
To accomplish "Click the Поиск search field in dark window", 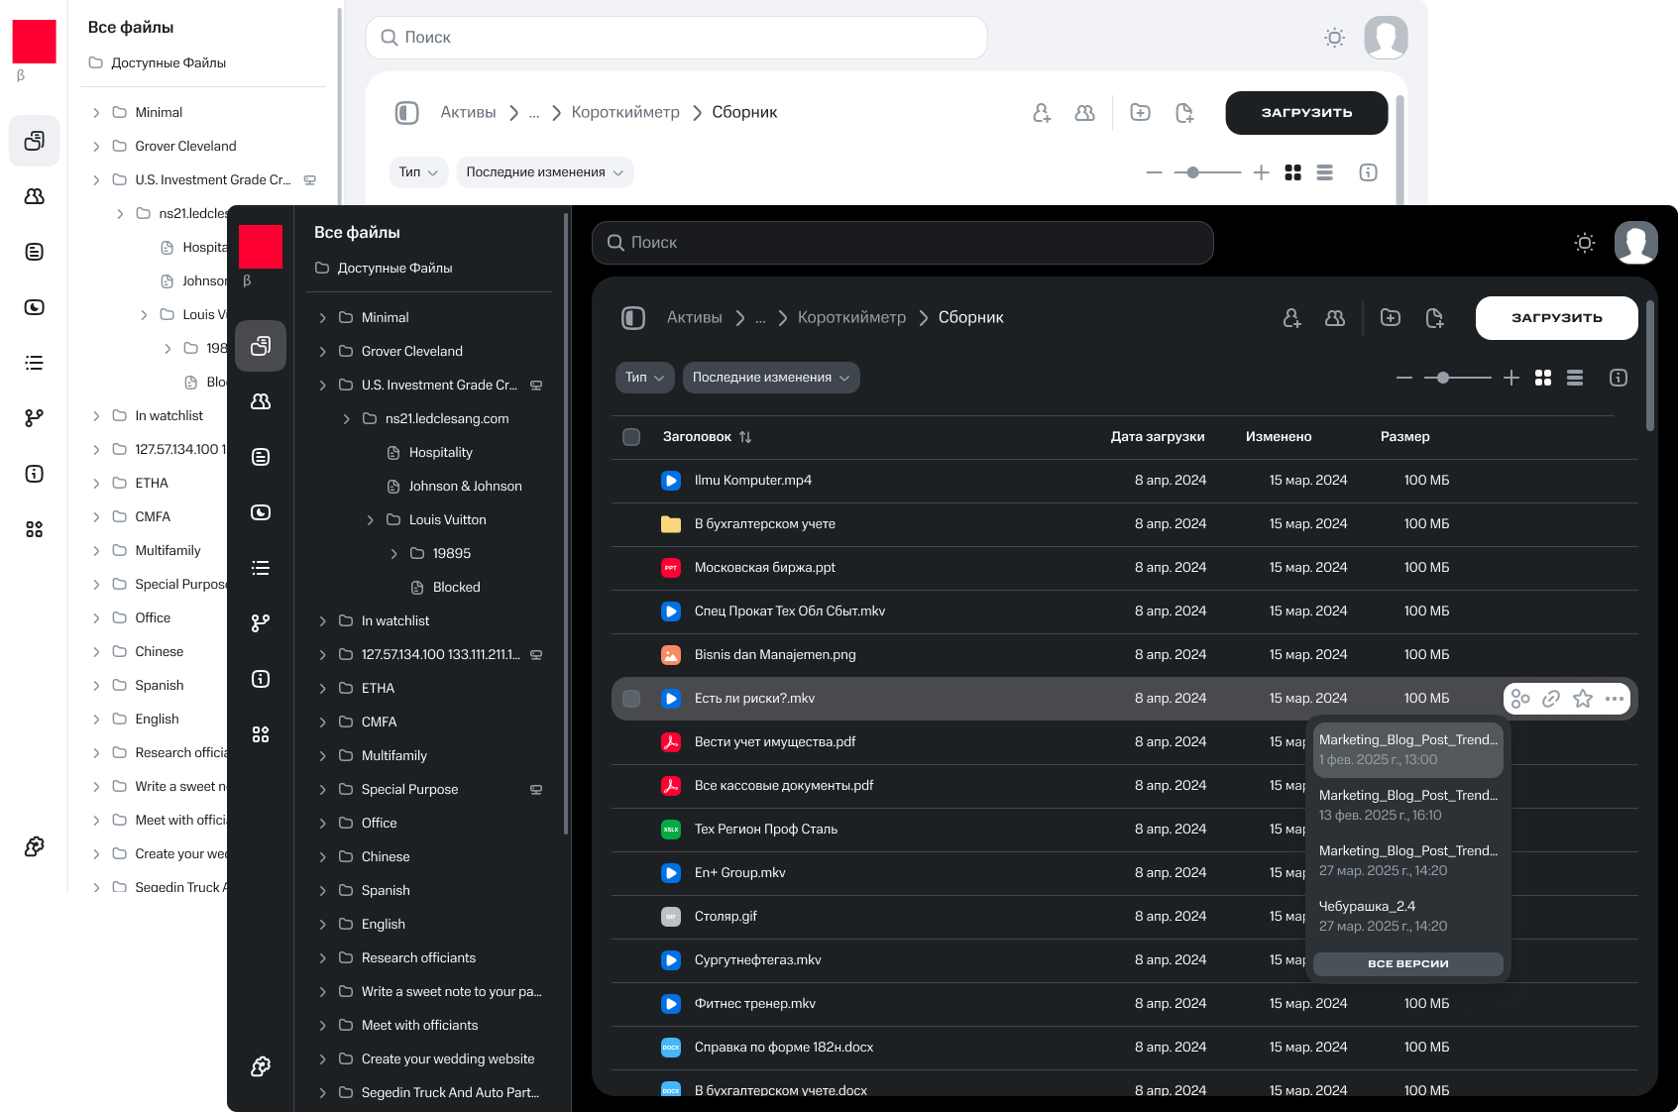I will (x=902, y=243).
